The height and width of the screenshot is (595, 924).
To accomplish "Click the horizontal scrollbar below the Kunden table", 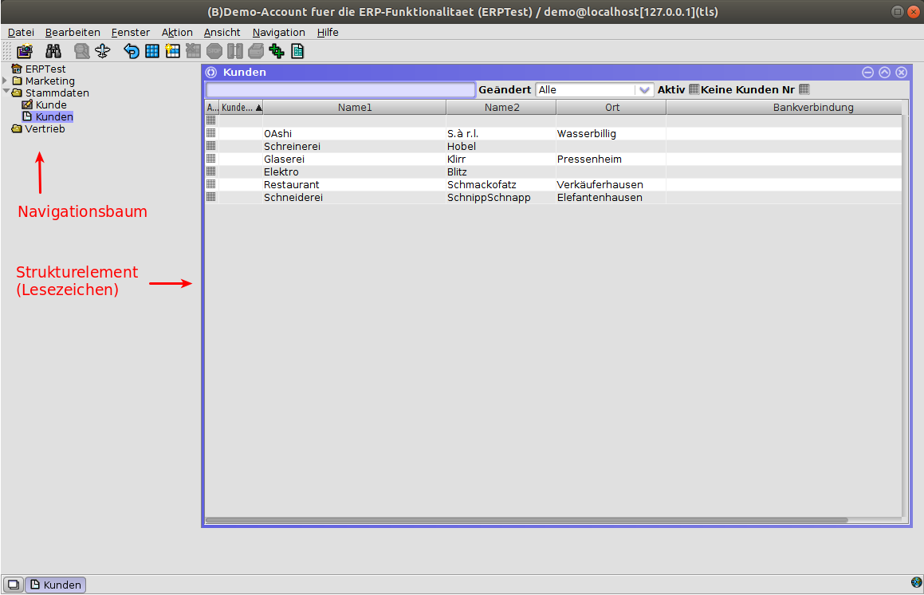I will click(x=526, y=520).
